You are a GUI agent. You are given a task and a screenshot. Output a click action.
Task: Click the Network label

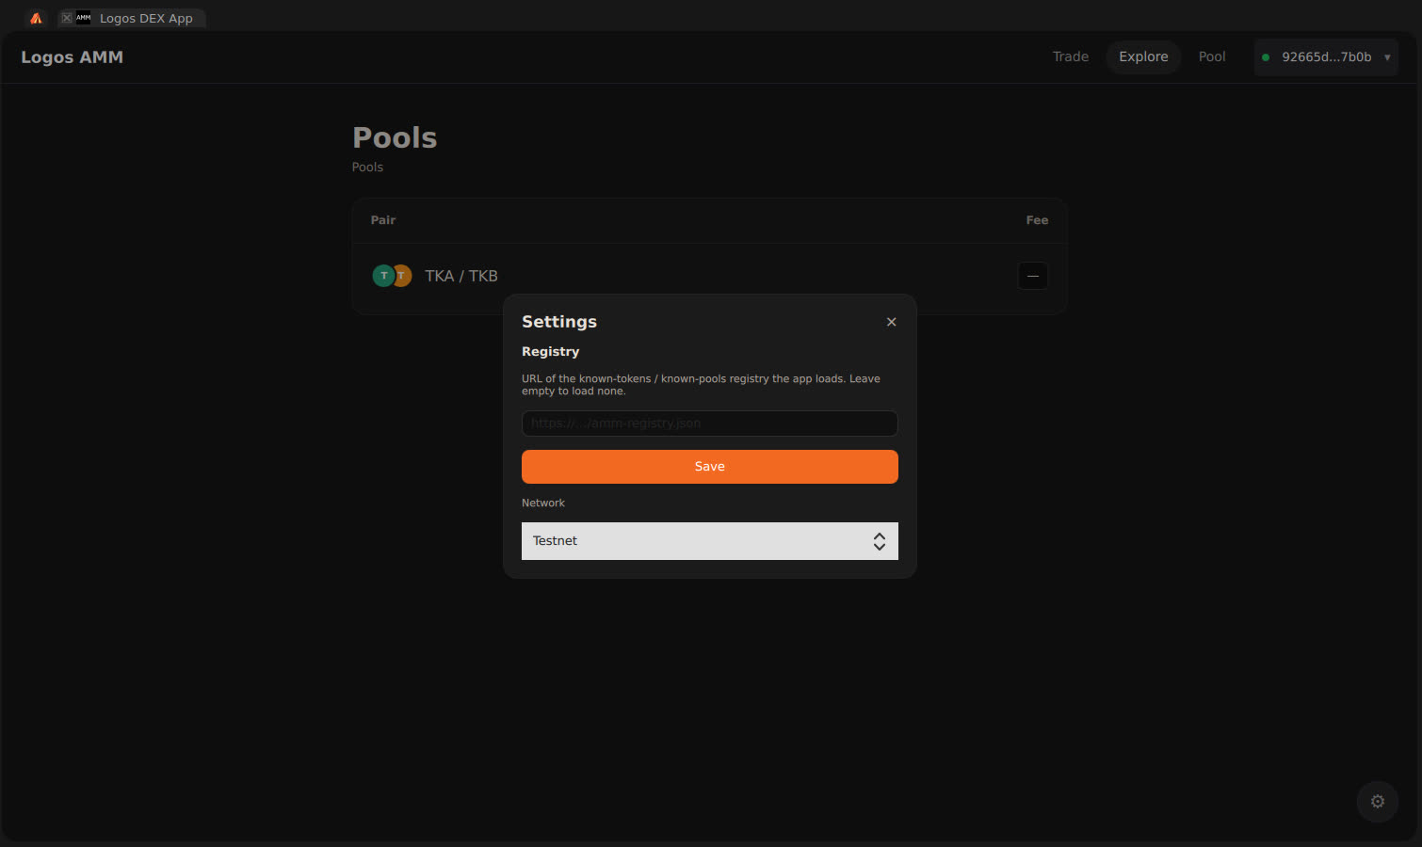pos(543,503)
